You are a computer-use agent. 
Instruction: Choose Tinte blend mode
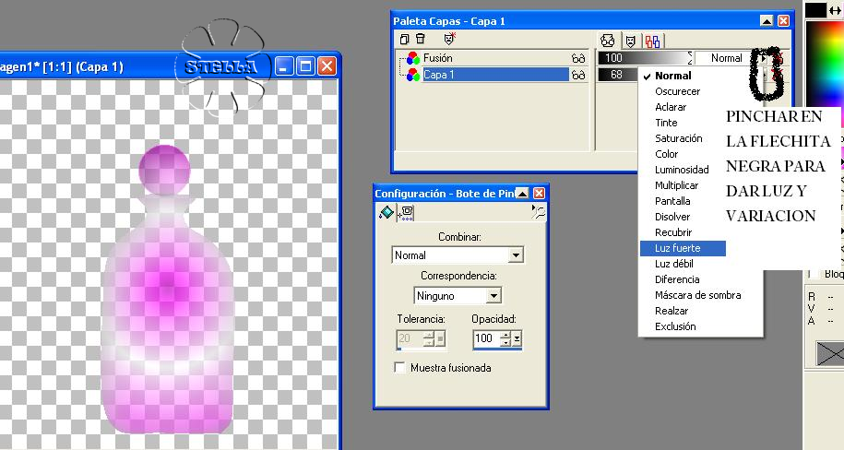[666, 123]
